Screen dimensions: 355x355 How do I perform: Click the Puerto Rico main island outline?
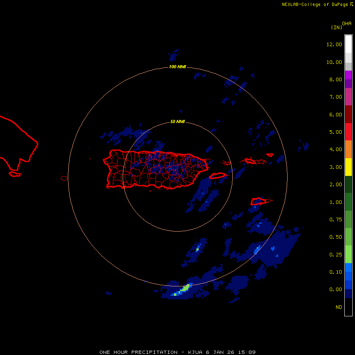156,169
